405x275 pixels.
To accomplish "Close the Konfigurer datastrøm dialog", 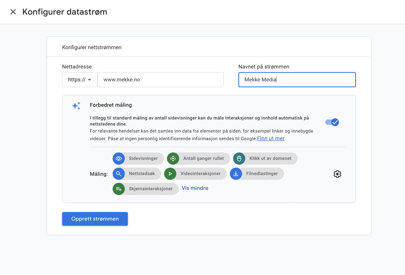I will point(13,12).
